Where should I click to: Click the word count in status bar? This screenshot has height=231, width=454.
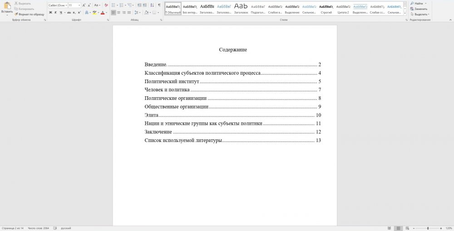(x=39, y=228)
